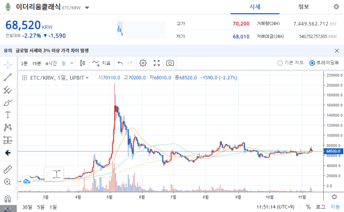Set range to 1일
344x212 pixels.
(53, 207)
